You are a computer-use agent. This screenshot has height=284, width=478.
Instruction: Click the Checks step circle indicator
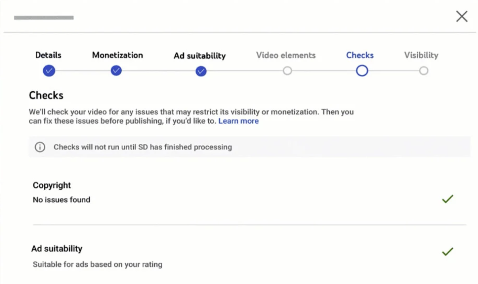[362, 71]
